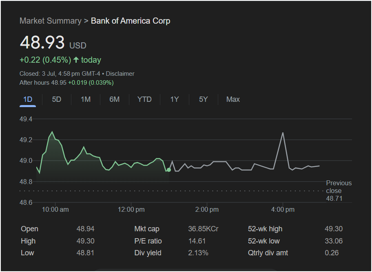The height and width of the screenshot is (272, 372).
Task: Click the 48.6 price axis label
Action: pos(26,203)
